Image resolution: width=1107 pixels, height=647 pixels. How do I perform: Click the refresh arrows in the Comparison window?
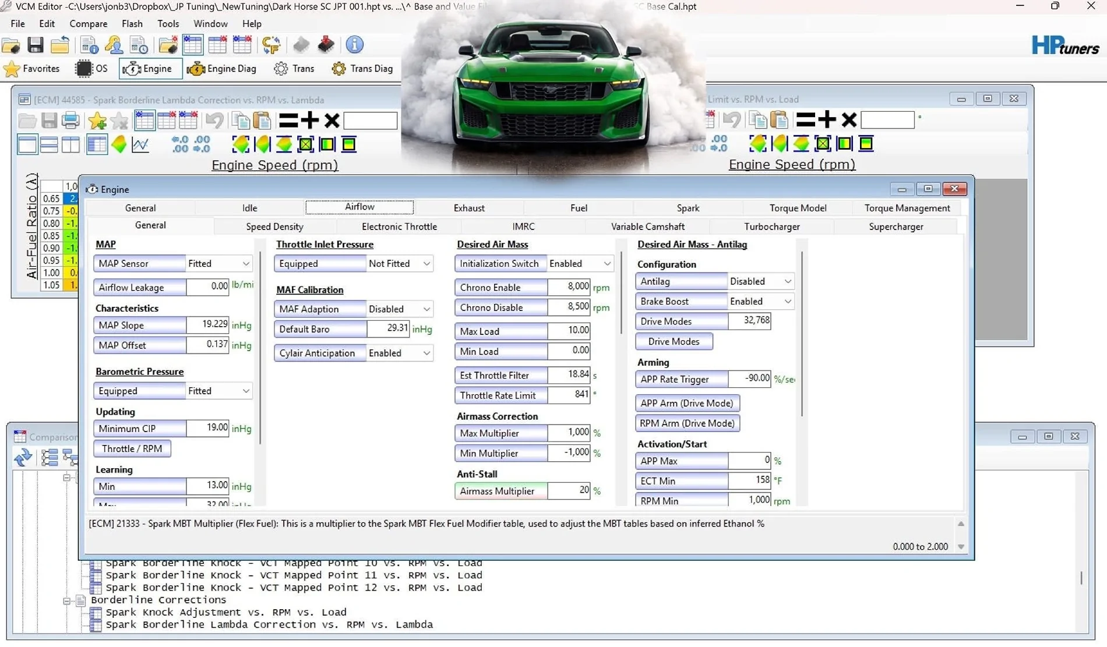[x=23, y=458]
